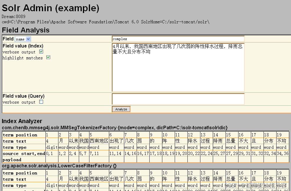Click the 'Dream:8089' host text
This screenshot has height=191, width=291.
pyautogui.click(x=14, y=17)
